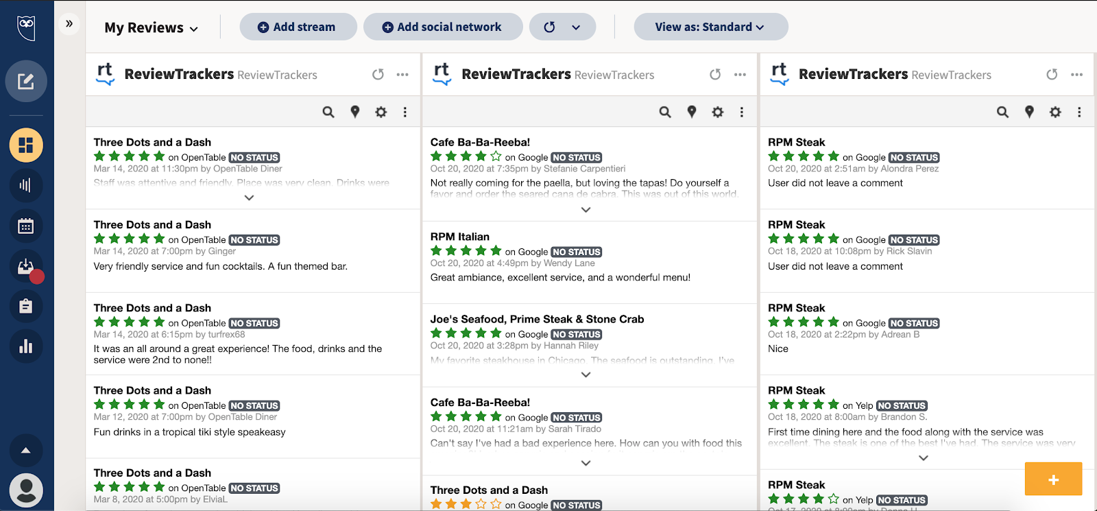
Task: Click NO STATUS on turfrex68's review
Action: (254, 323)
